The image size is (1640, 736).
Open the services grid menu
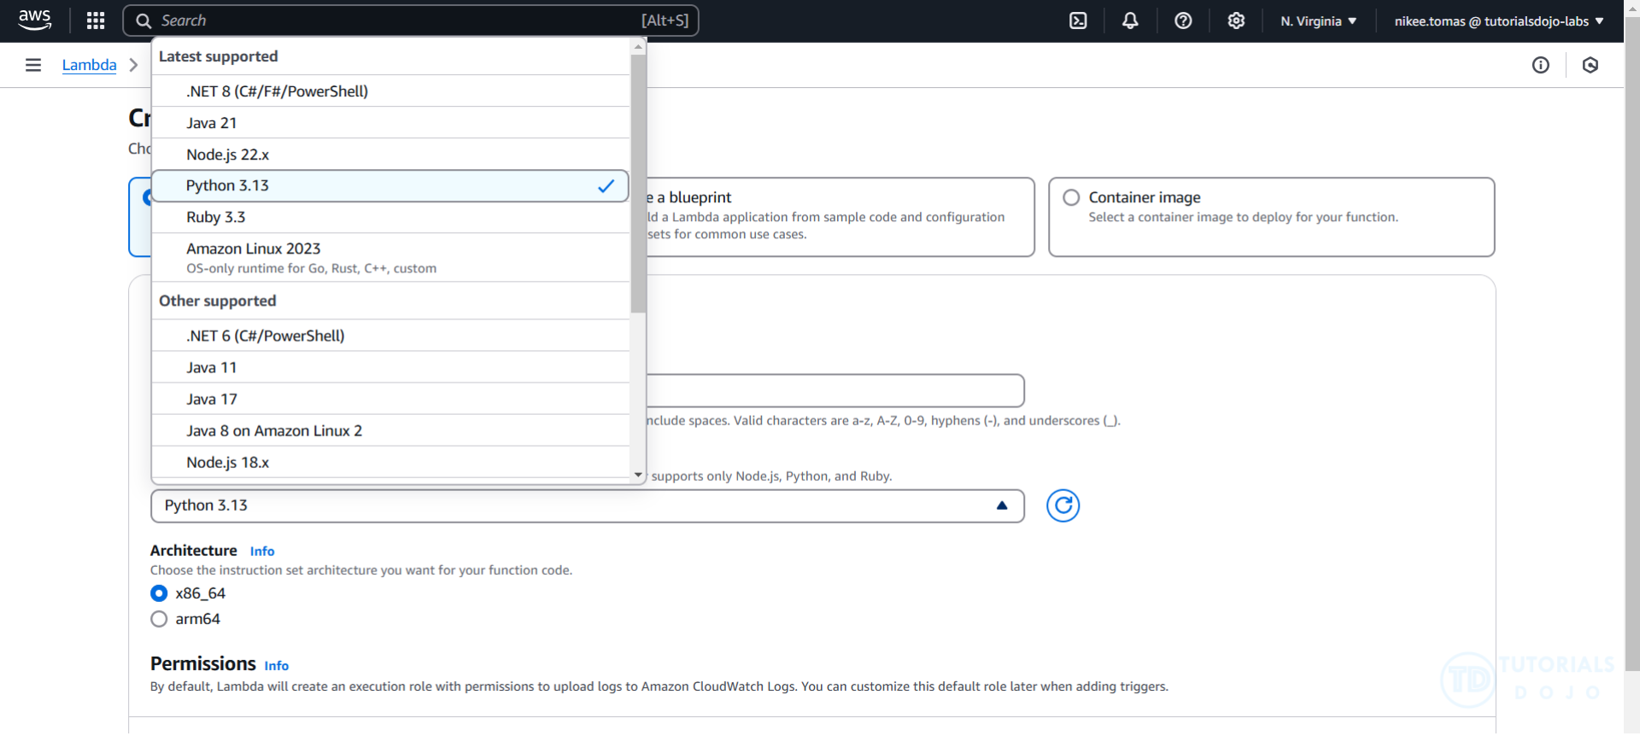[96, 20]
